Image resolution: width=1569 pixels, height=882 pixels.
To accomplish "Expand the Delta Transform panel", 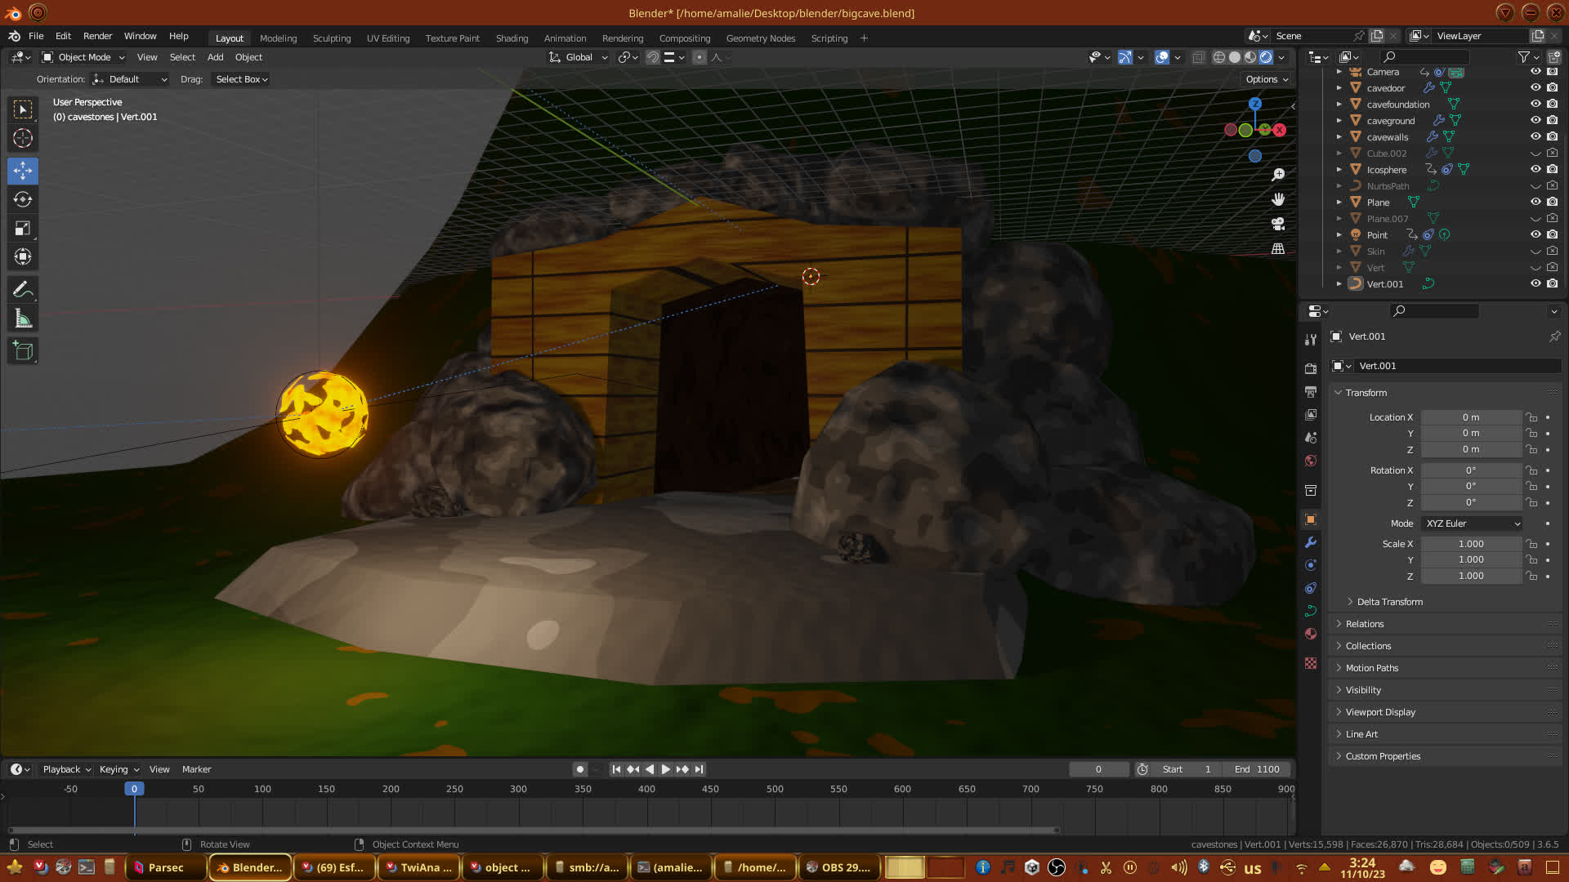I will [x=1389, y=602].
